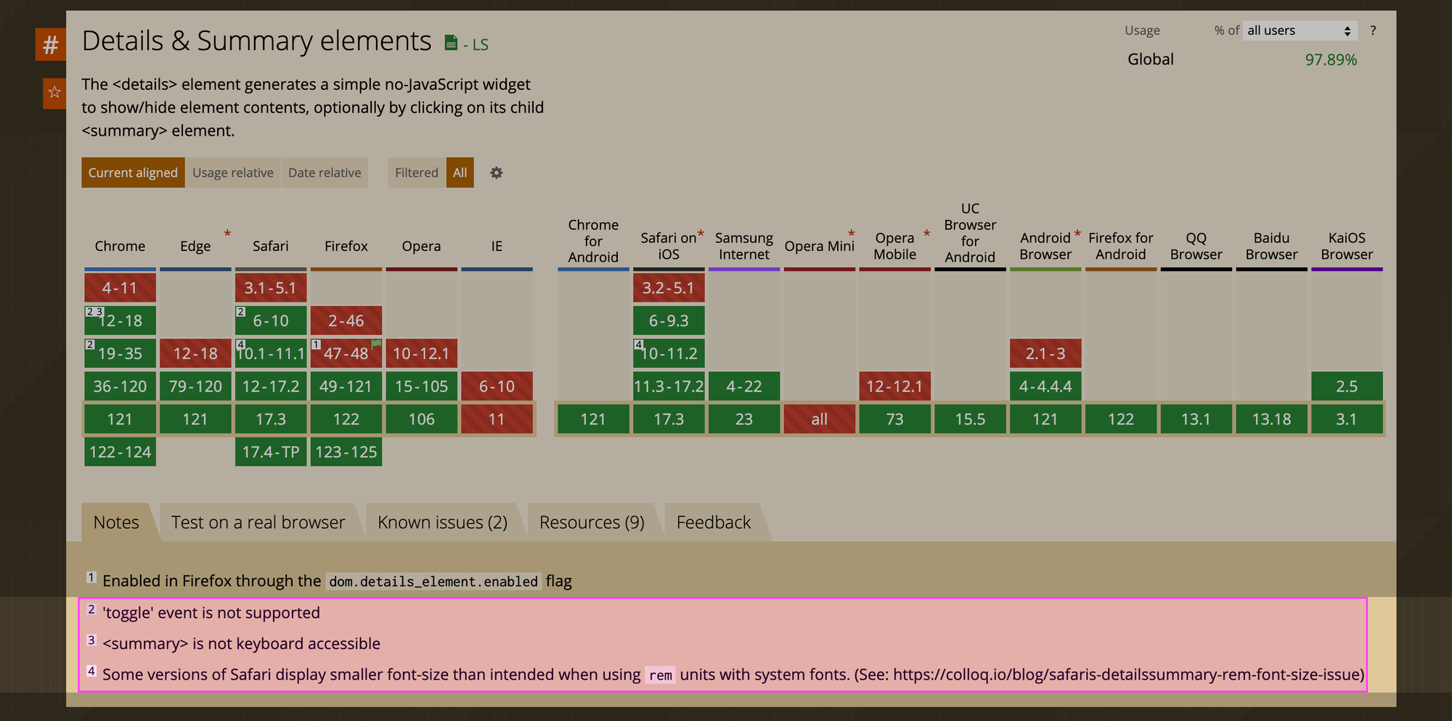Select the Current aligned view

click(133, 173)
